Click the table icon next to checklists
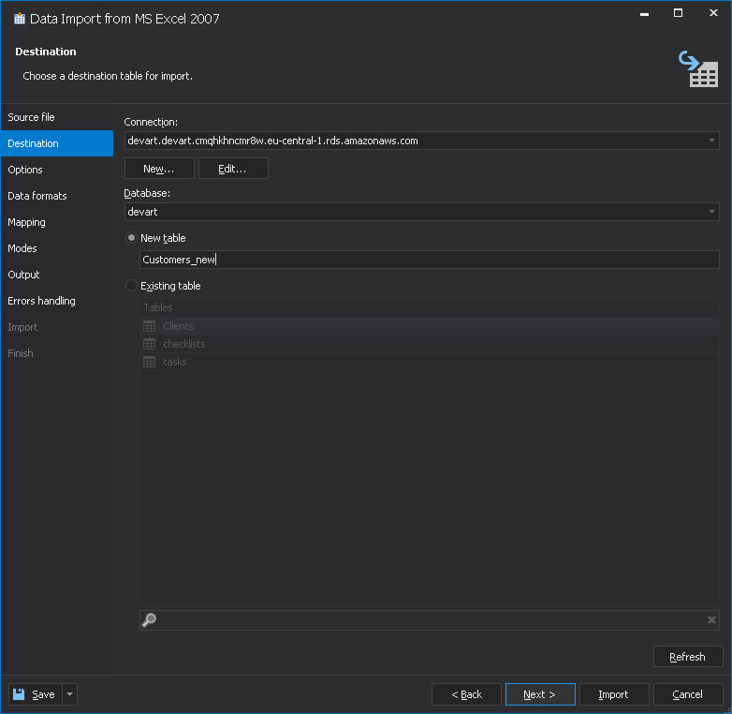The image size is (732, 714). 150,344
